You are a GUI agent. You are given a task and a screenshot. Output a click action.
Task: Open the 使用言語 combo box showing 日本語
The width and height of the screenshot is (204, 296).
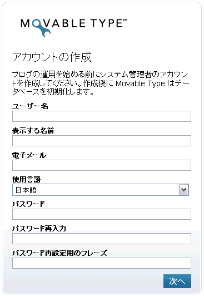tap(101, 190)
